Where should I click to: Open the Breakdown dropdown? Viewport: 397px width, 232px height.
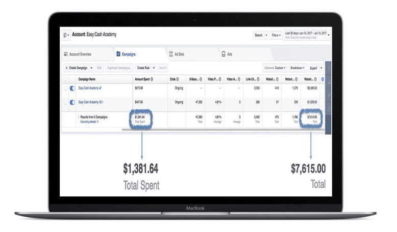pos(297,68)
